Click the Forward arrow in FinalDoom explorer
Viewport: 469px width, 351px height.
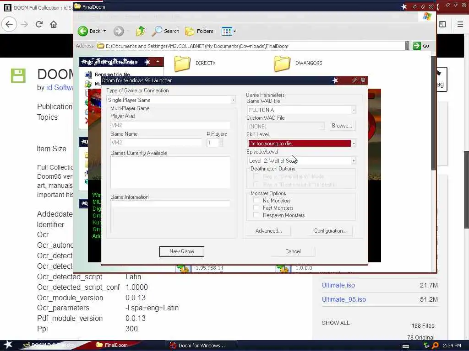point(119,31)
